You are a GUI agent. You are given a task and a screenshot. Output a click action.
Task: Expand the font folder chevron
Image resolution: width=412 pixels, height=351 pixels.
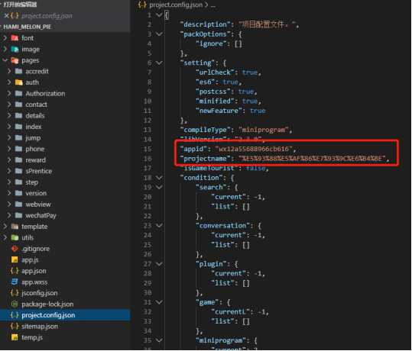(x=5, y=38)
